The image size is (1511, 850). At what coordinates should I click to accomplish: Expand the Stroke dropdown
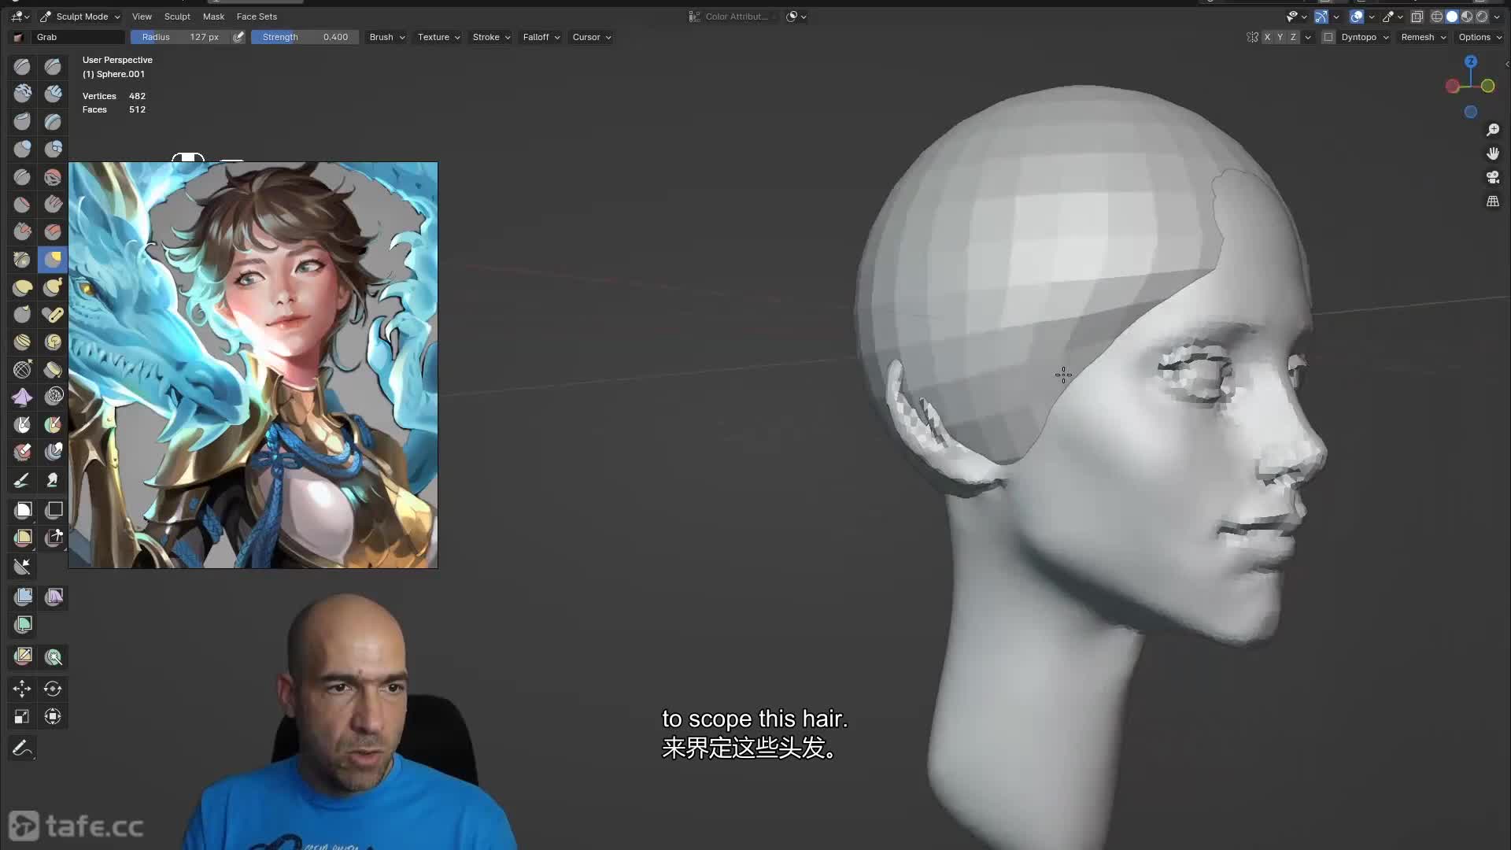[491, 37]
